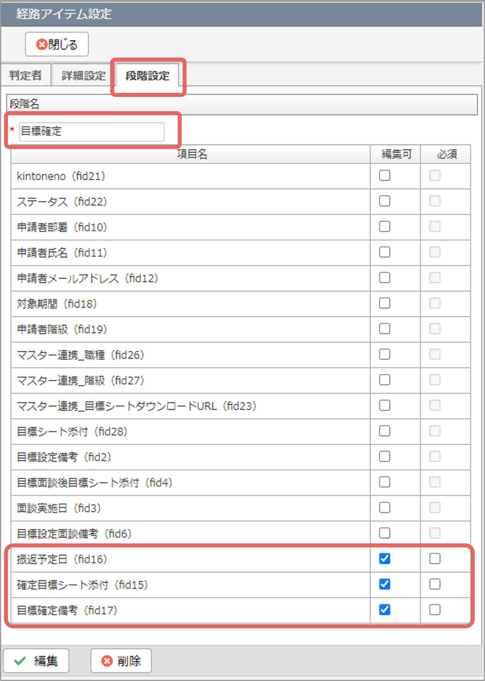The height and width of the screenshot is (681, 485).
Task: Uncheck 編集可 for 確定目標シート添付 (fid15)
Action: pos(384,584)
